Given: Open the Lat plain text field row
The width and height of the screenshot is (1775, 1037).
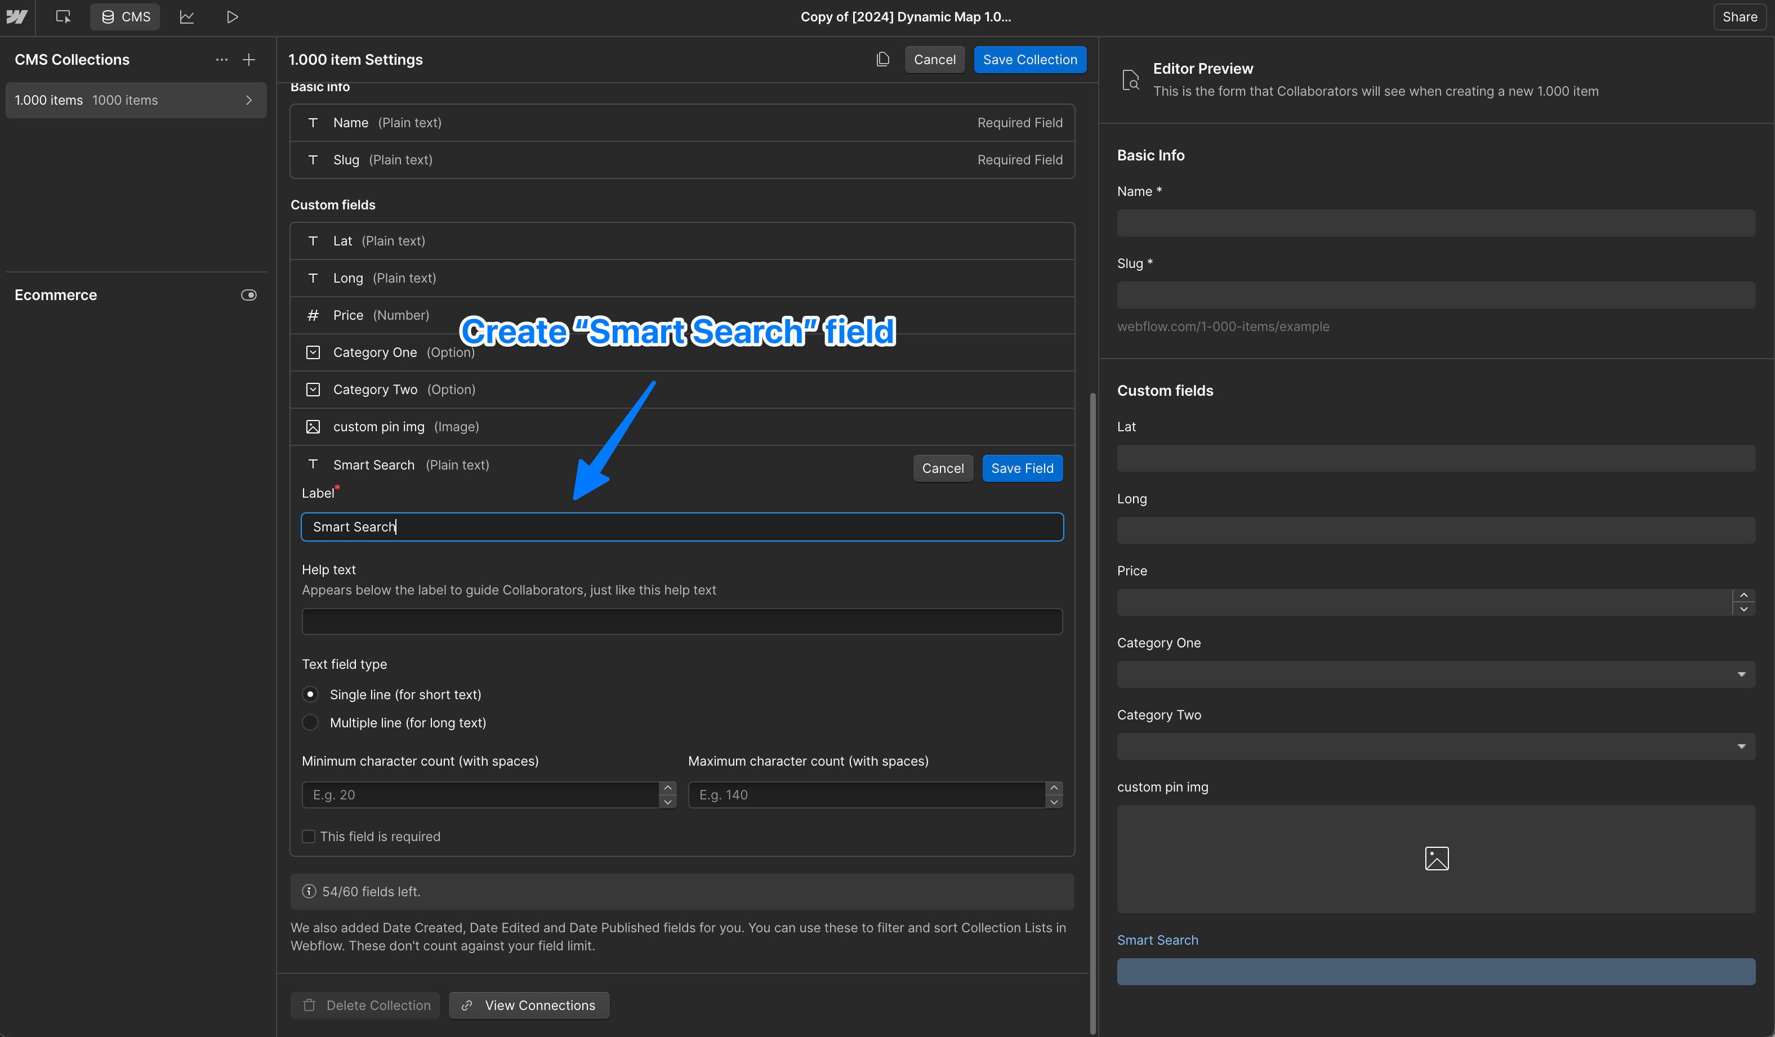Looking at the screenshot, I should (682, 241).
